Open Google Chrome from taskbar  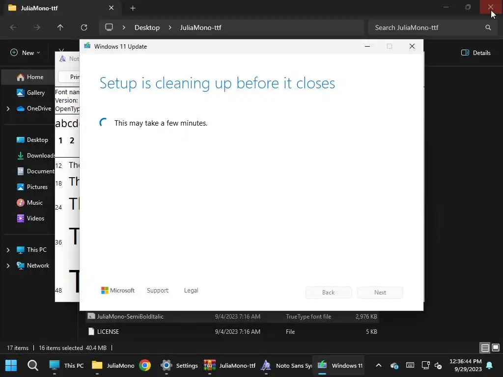(x=145, y=365)
